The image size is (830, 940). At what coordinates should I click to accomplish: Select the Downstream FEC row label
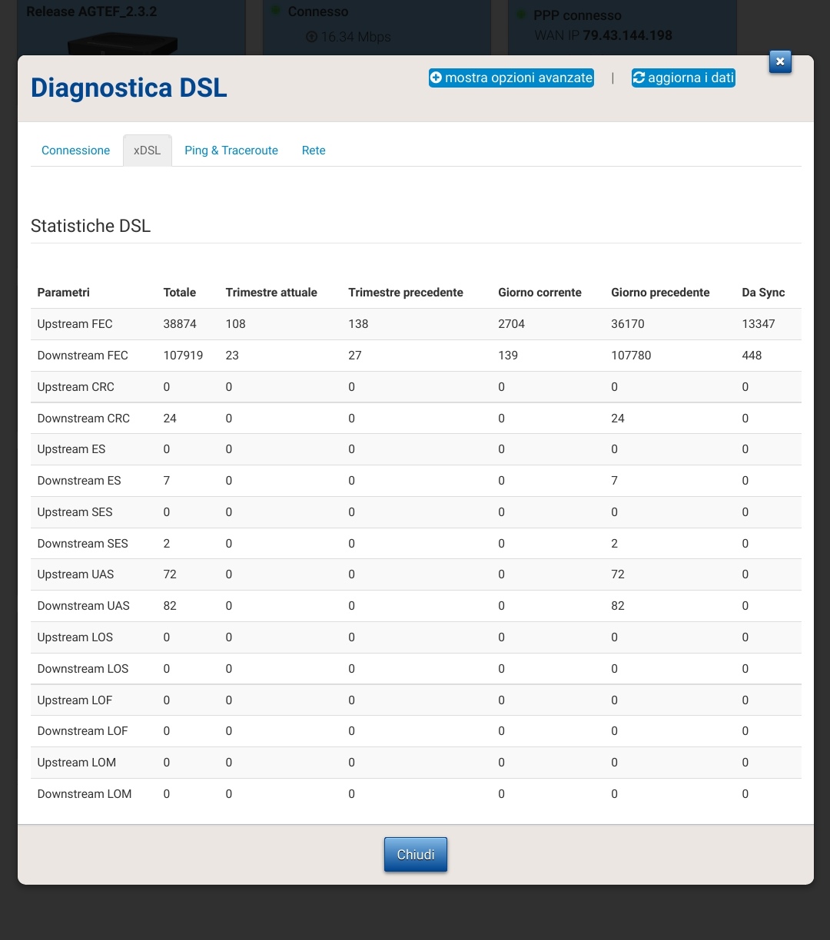click(83, 356)
